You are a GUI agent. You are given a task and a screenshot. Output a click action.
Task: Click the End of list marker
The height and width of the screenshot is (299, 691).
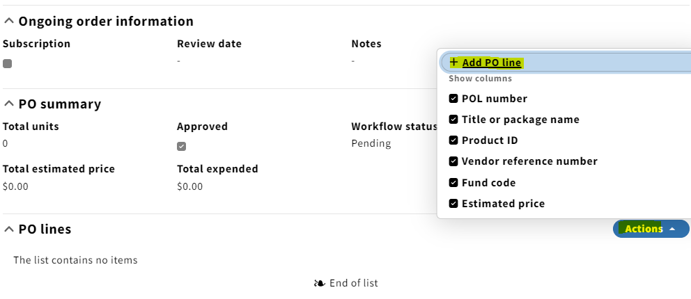pyautogui.click(x=346, y=283)
